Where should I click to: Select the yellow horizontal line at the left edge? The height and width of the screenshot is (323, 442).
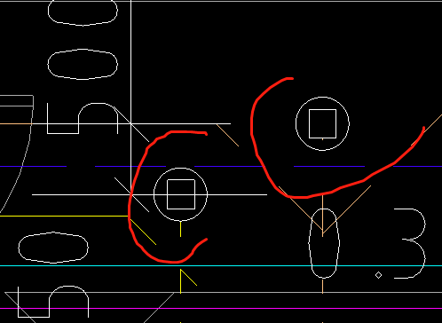coord(64,217)
